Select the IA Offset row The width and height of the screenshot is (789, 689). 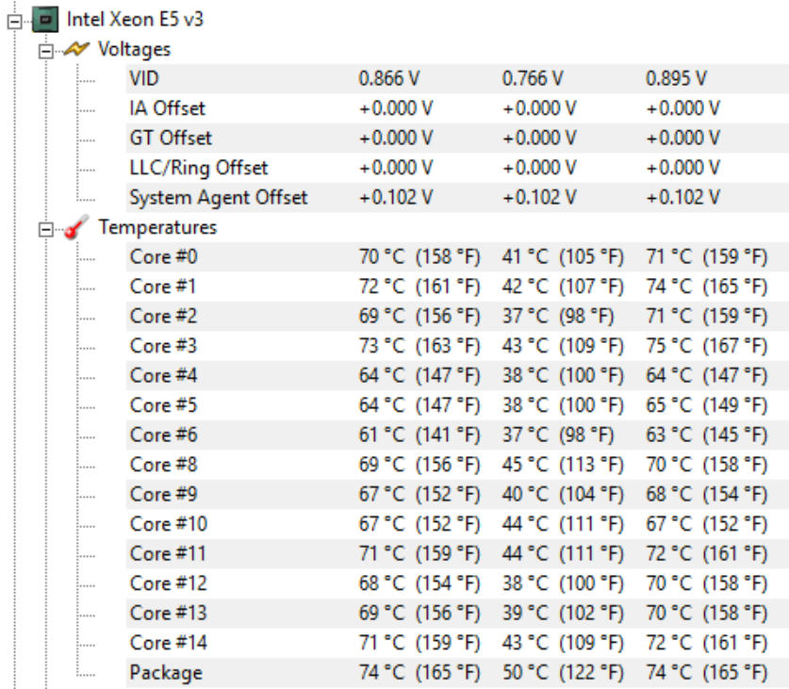point(457,108)
